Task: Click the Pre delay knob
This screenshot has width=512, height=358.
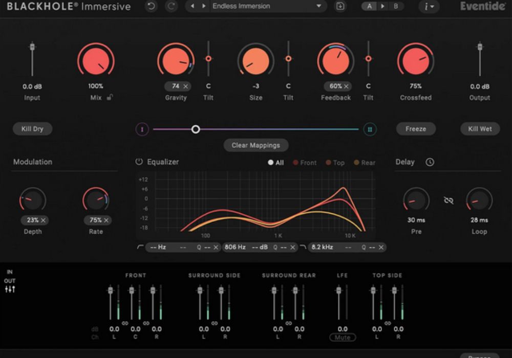Action: pyautogui.click(x=416, y=199)
